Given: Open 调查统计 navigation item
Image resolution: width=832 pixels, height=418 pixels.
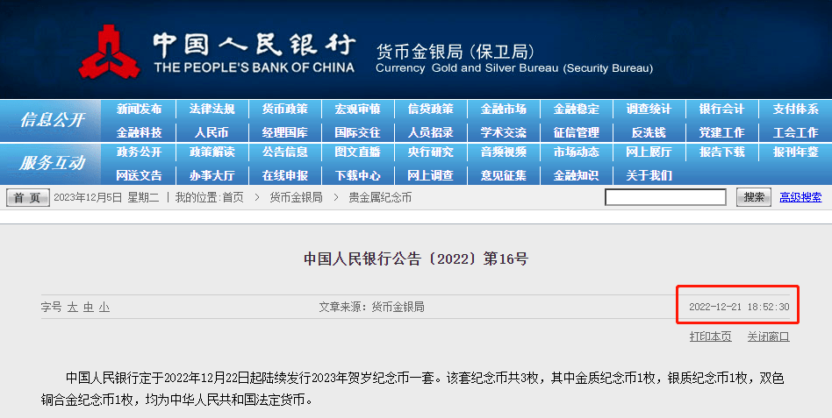Looking at the screenshot, I should pos(649,110).
